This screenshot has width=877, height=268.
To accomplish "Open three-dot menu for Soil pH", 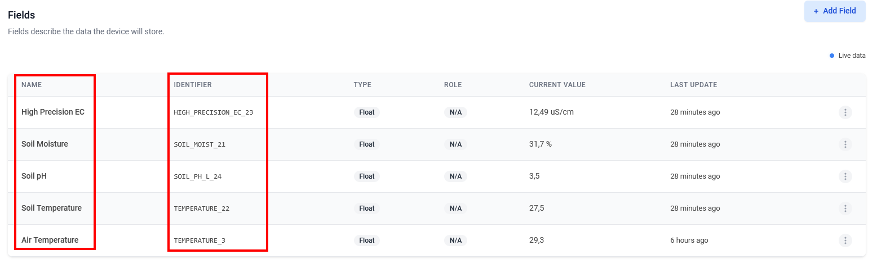I will (845, 176).
